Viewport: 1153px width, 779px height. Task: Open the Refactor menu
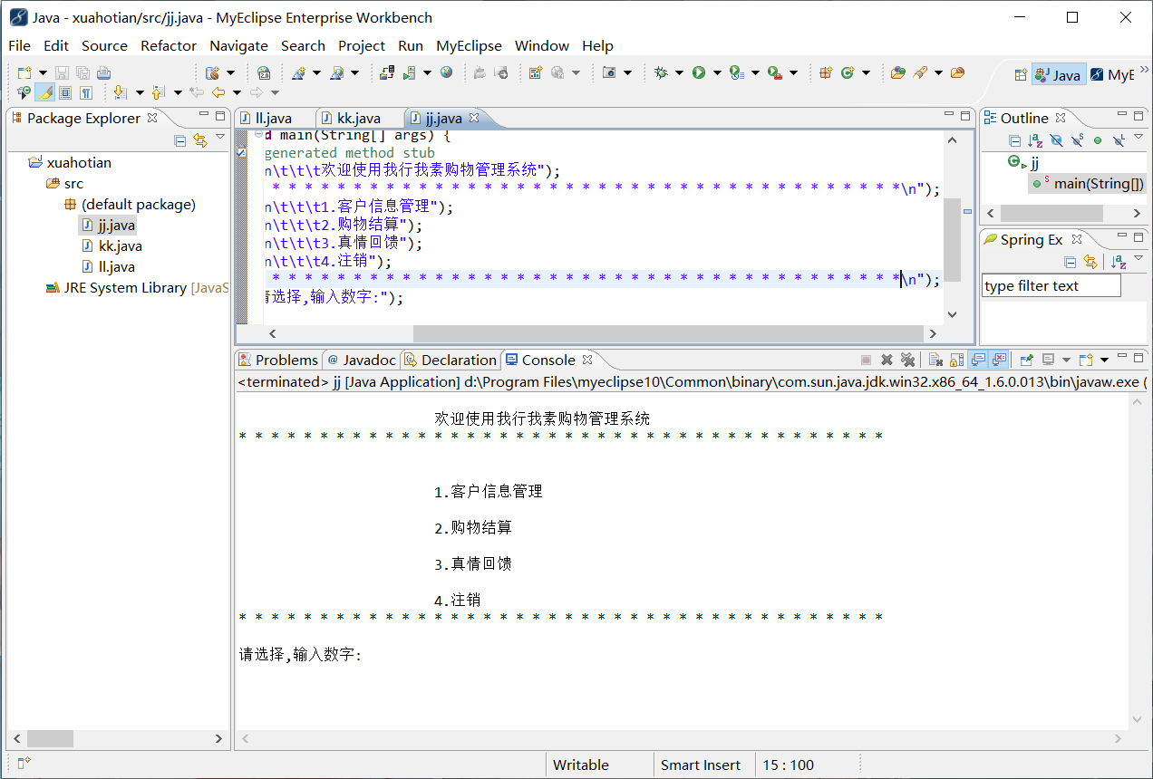[169, 45]
